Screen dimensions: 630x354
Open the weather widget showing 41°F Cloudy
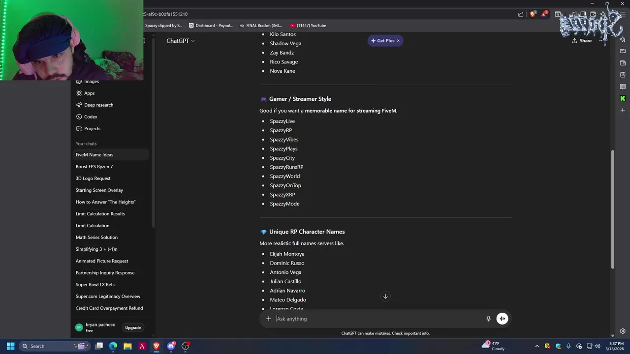pyautogui.click(x=494, y=346)
